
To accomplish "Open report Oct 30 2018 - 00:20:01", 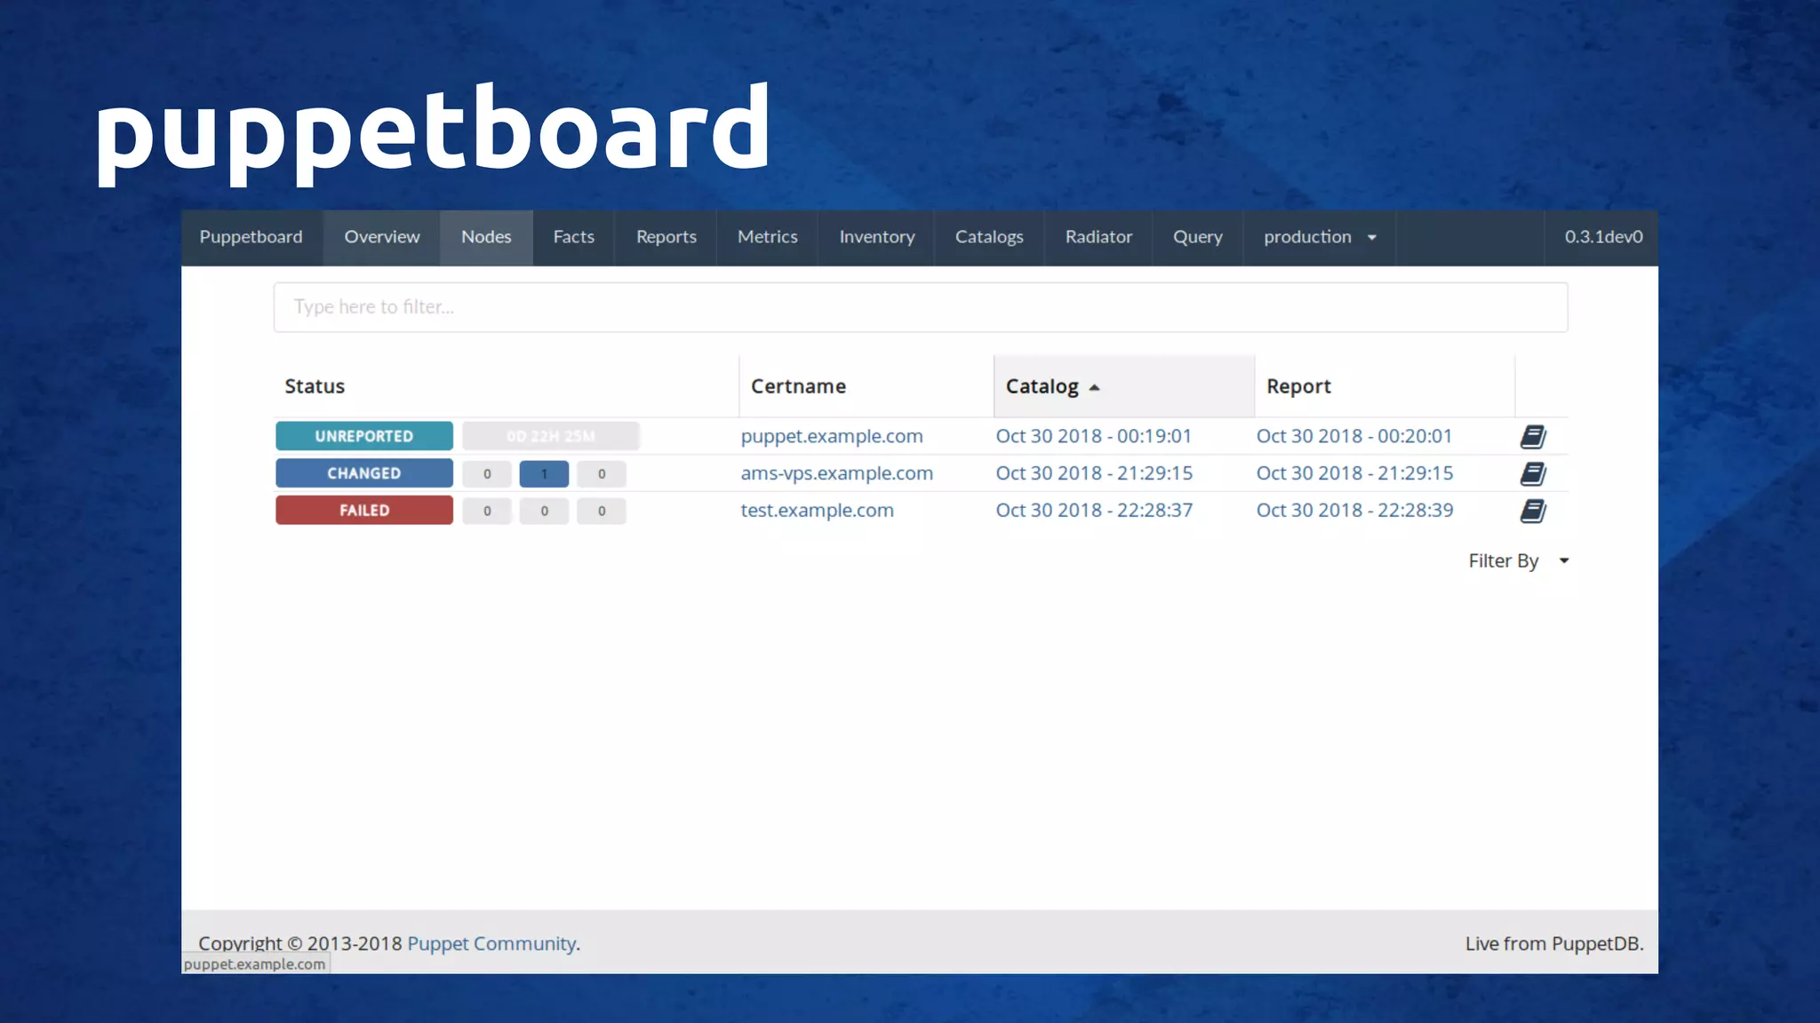I will [x=1354, y=436].
